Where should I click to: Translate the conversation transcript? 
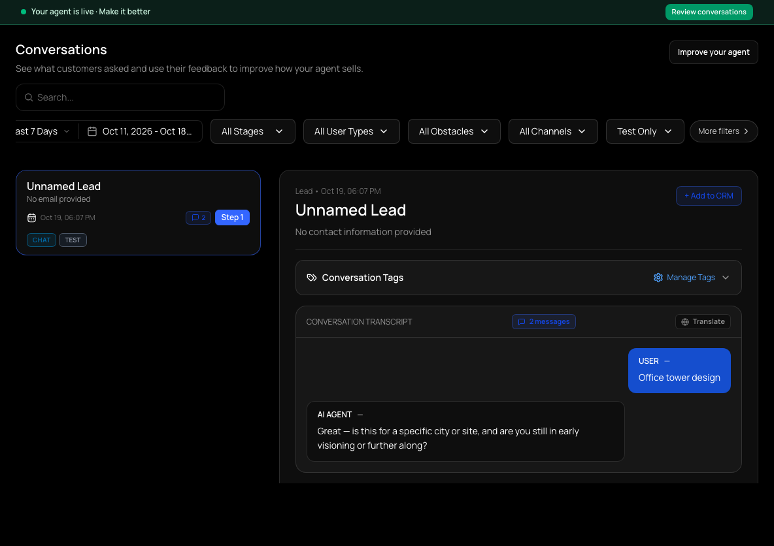coord(703,321)
